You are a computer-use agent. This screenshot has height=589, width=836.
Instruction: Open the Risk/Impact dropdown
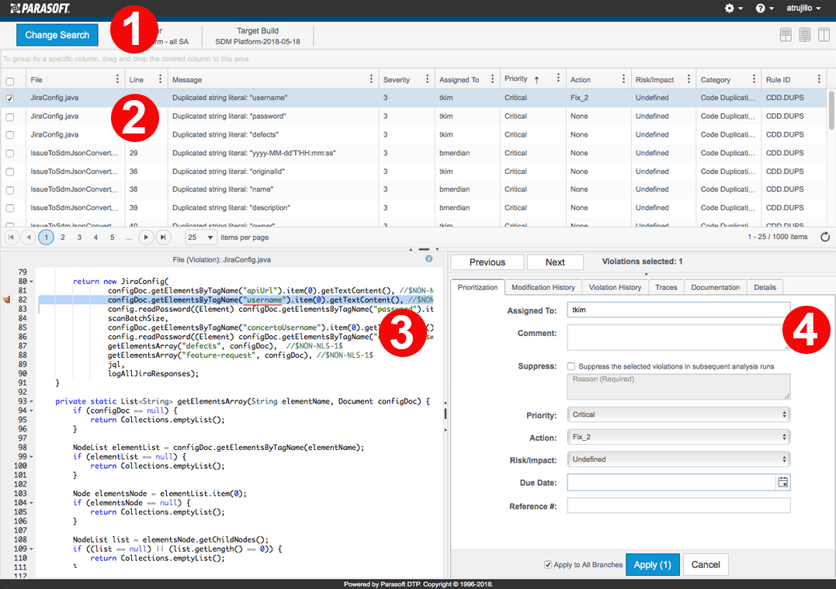[x=678, y=459]
